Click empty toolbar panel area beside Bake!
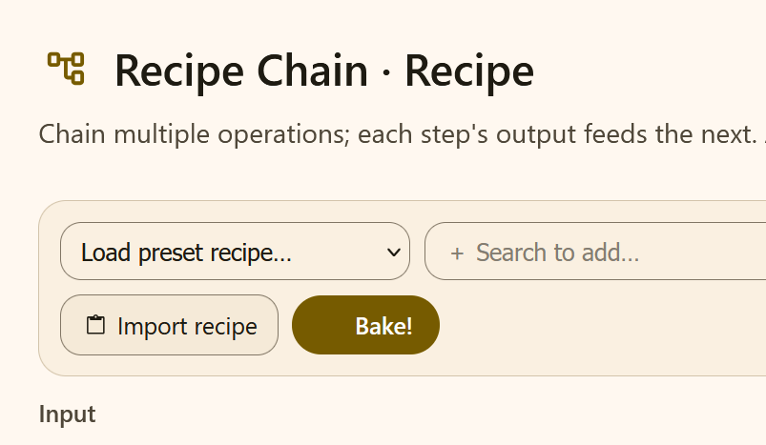766x445 pixels. tap(601, 325)
